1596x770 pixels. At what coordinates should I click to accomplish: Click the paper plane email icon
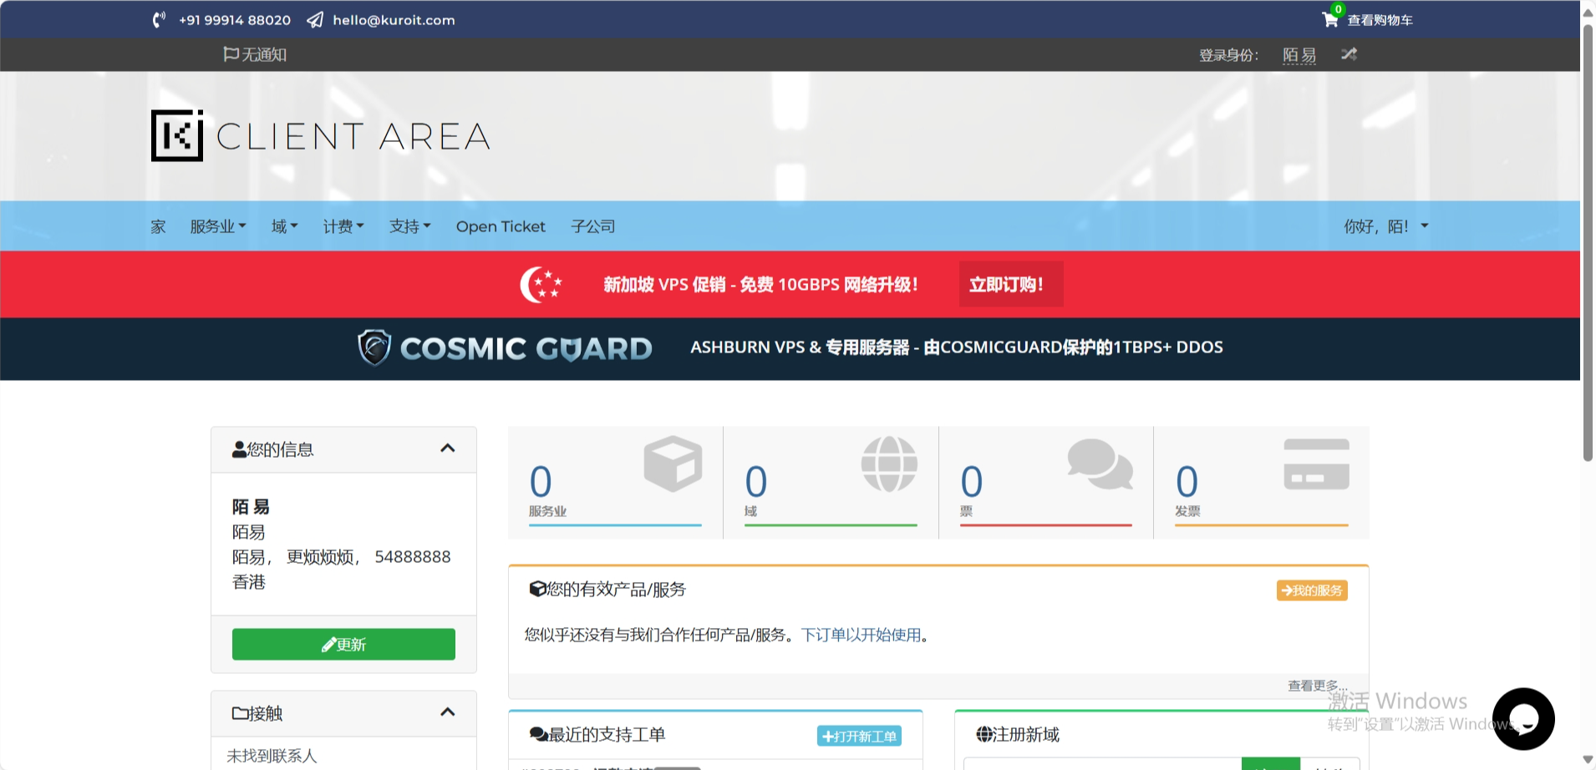tap(315, 20)
